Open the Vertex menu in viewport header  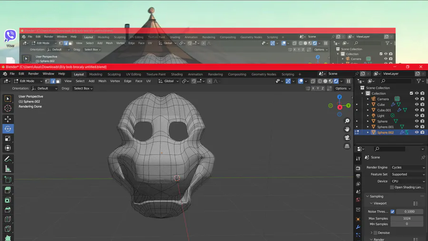[115, 81]
